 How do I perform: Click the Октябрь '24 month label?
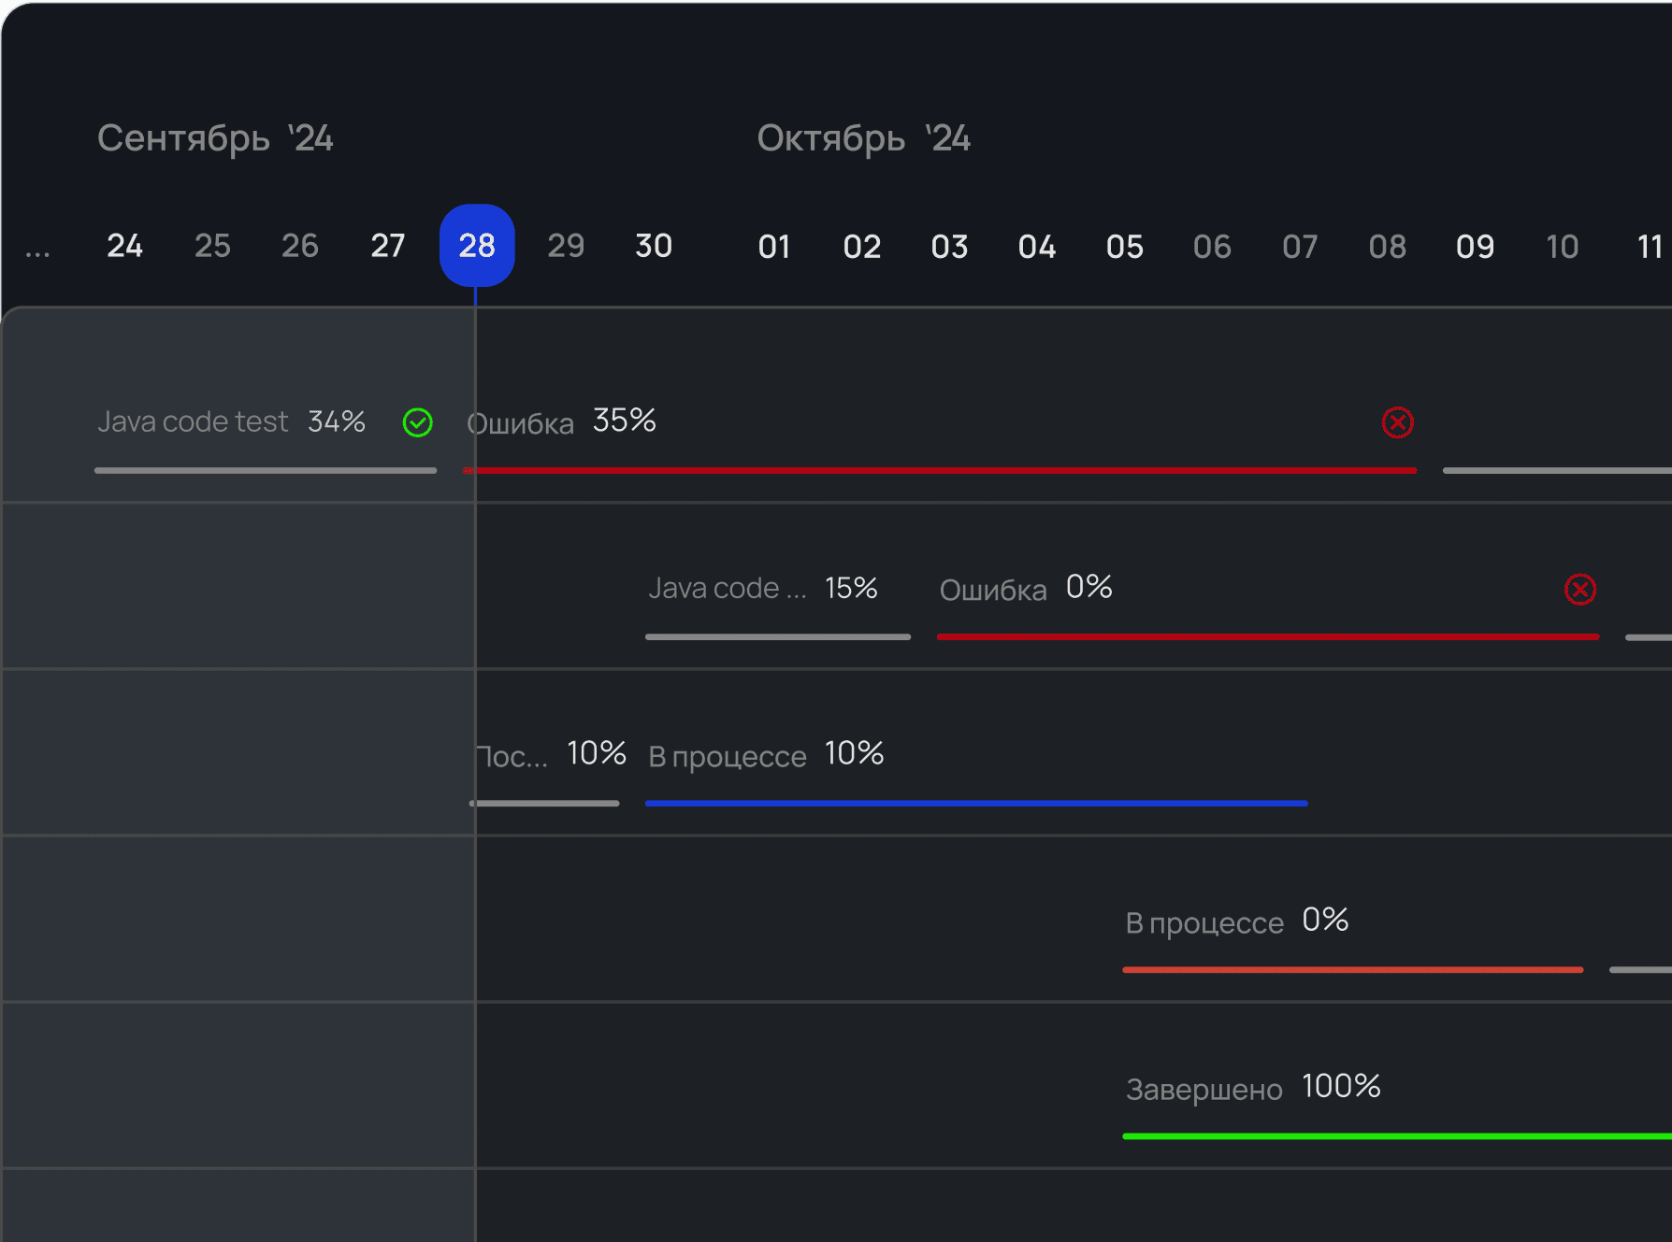(863, 138)
